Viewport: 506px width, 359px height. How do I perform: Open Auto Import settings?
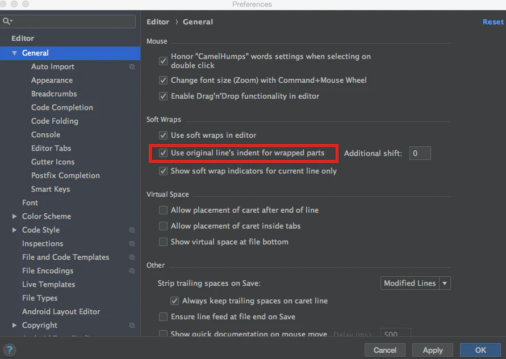[53, 67]
